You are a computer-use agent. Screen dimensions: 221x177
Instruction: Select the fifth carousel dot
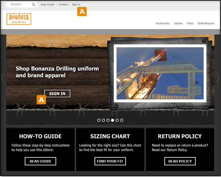click(117, 120)
